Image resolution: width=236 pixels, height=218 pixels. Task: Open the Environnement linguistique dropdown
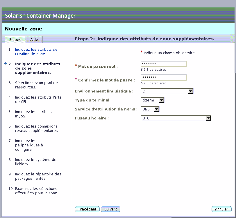(167, 91)
